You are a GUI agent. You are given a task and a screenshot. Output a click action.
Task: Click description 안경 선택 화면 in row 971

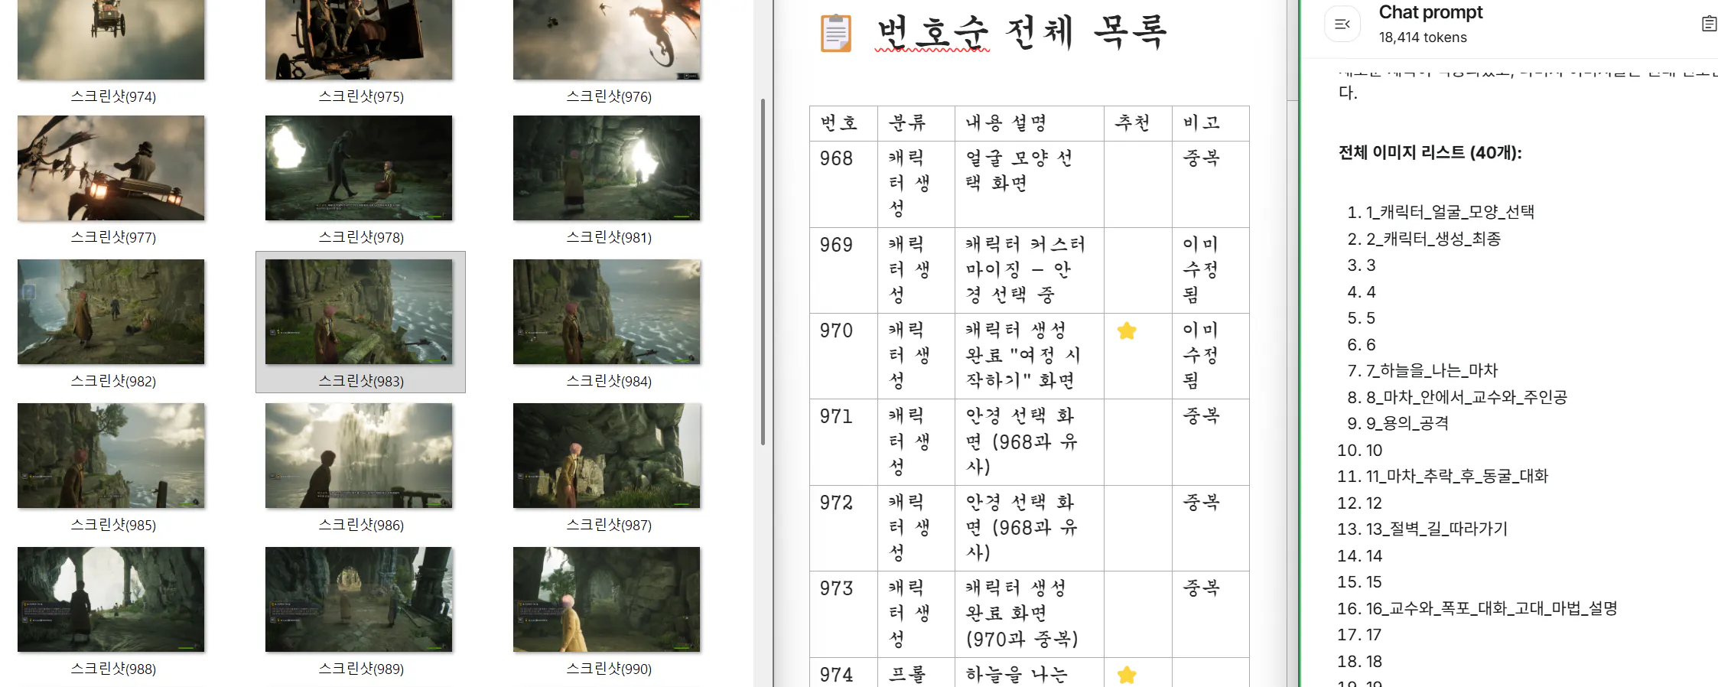click(1021, 441)
